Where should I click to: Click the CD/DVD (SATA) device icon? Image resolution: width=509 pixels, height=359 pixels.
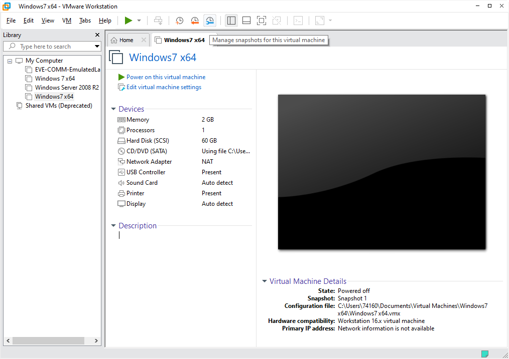click(x=121, y=151)
